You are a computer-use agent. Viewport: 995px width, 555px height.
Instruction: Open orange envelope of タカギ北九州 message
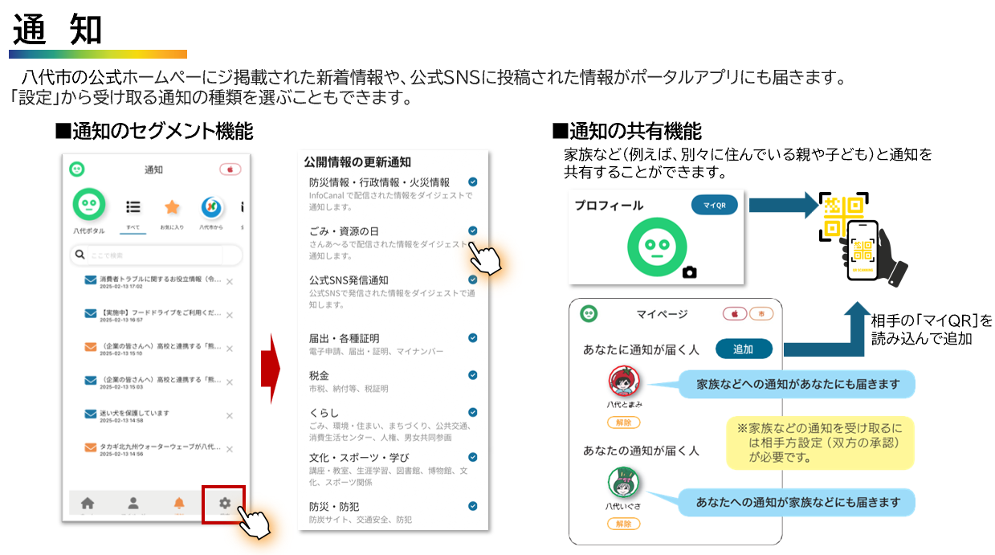click(x=91, y=448)
